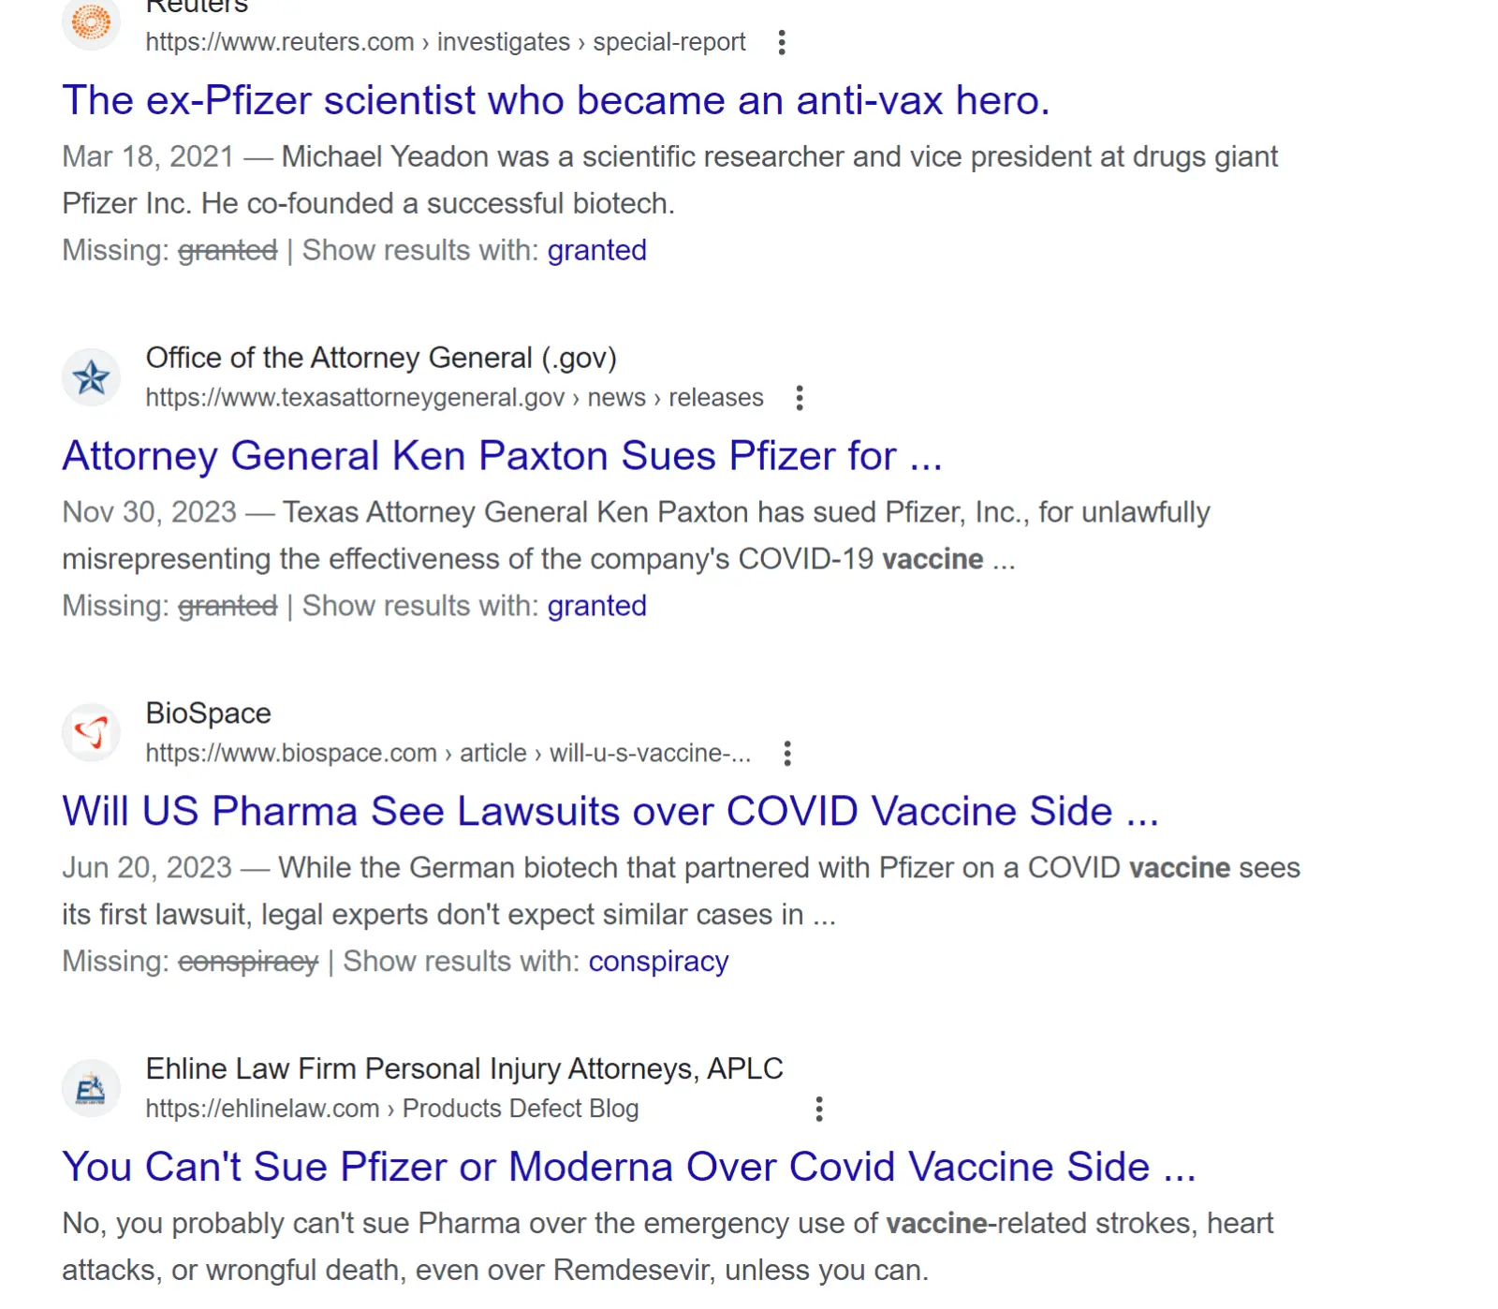Open three-dot menu beside texasattorneygeneral.gov URL
Viewport: 1498px width, 1309px height.
799,398
